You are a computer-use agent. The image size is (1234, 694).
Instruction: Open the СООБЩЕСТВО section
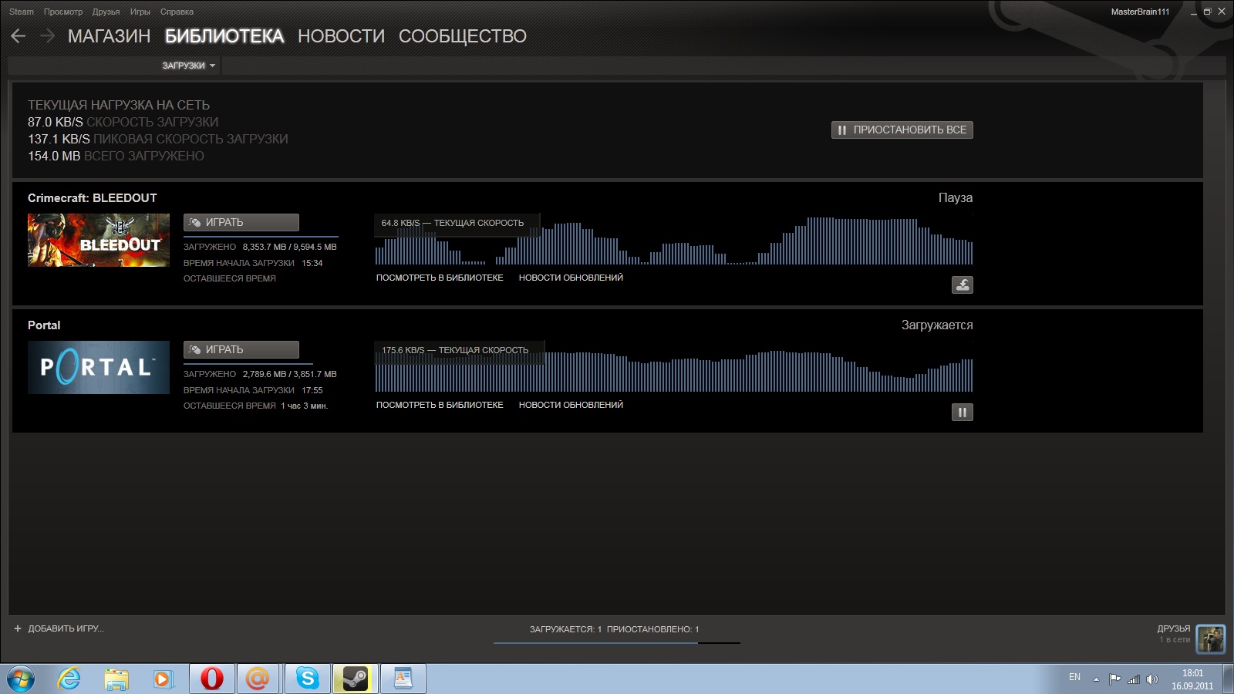463,36
